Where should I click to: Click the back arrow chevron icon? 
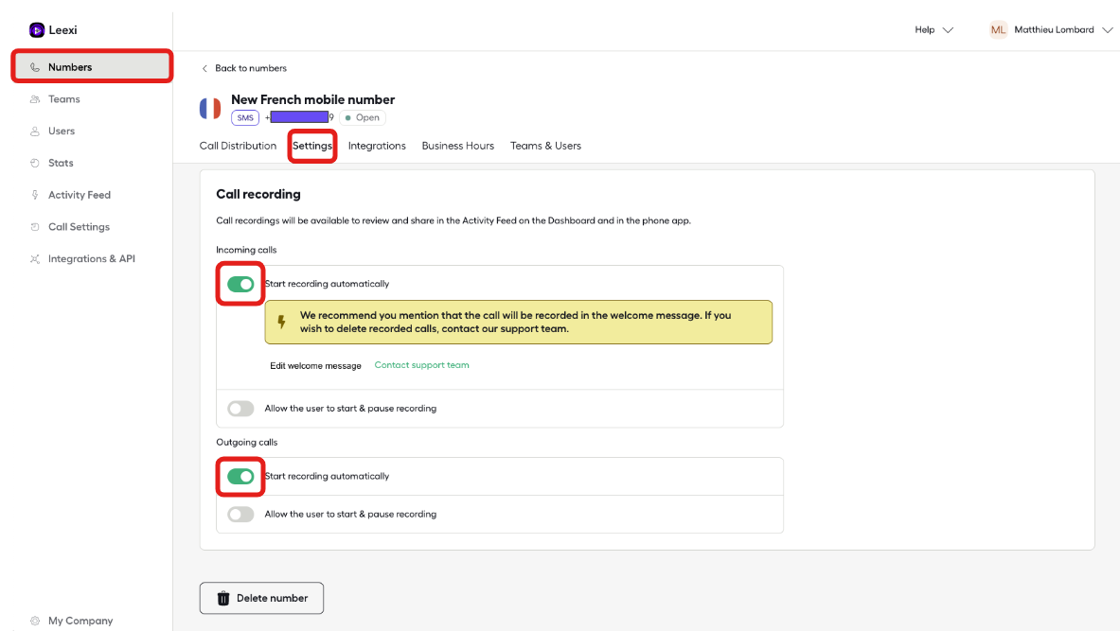205,68
